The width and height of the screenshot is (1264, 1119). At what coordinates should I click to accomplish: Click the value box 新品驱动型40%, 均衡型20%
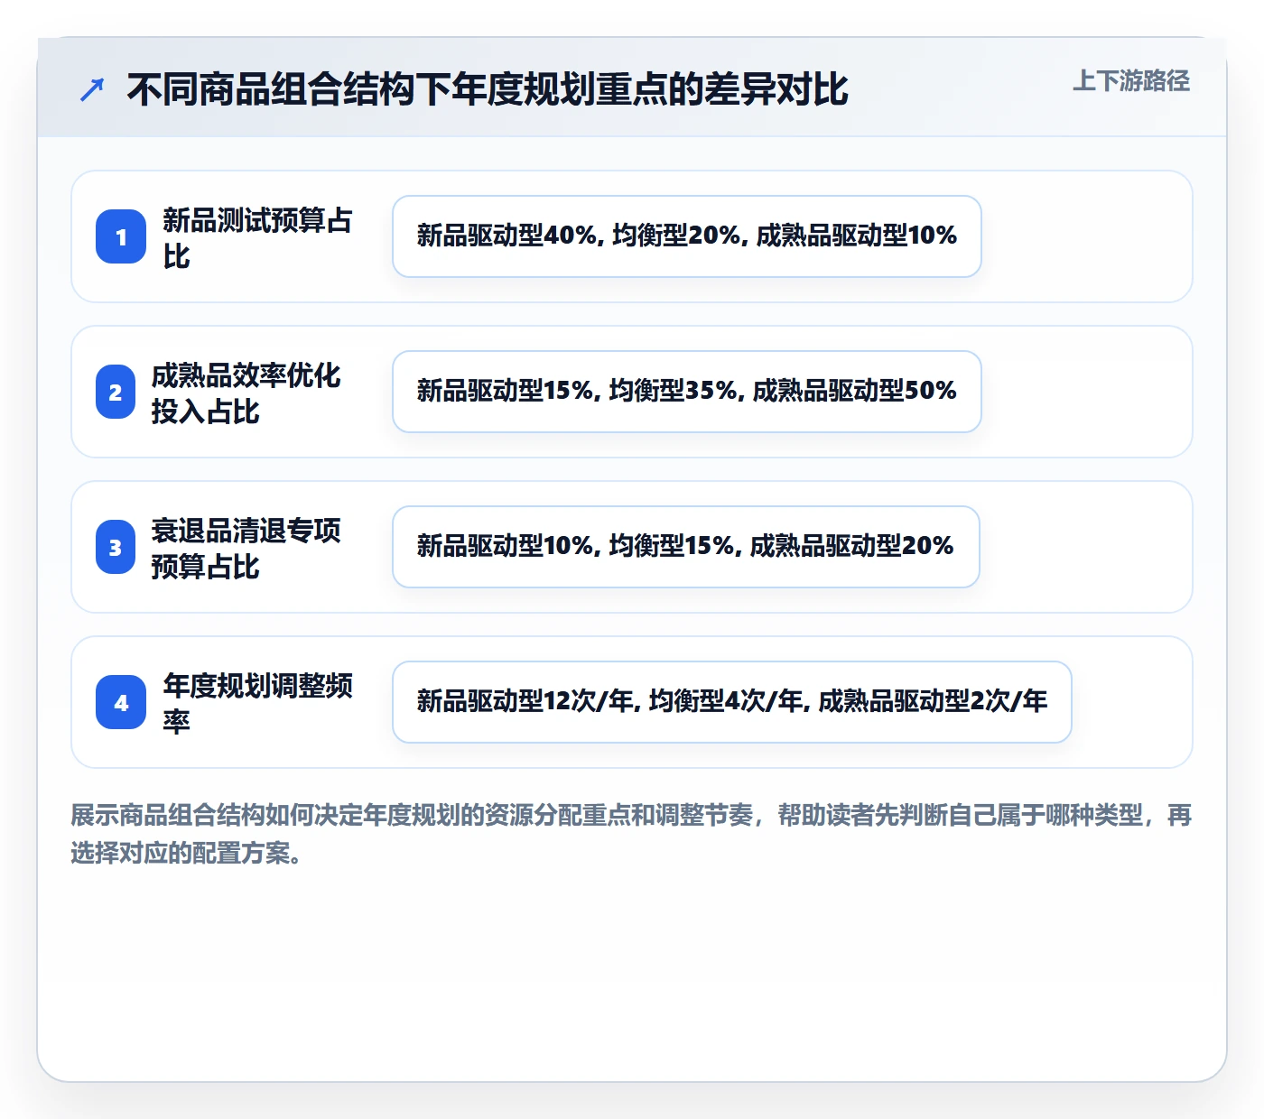[687, 236]
